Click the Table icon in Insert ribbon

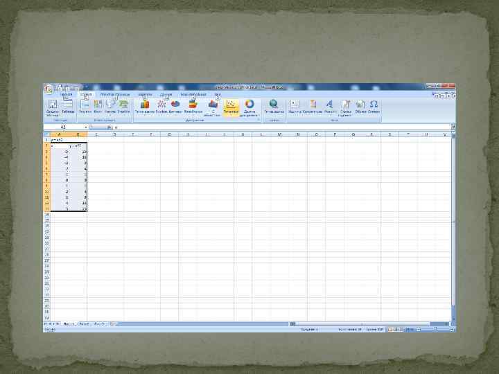pos(68,107)
